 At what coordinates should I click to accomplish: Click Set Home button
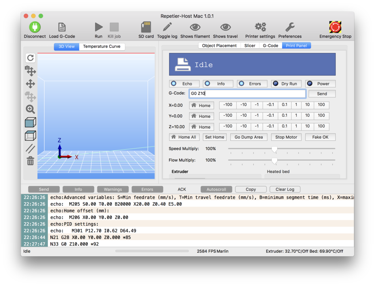pos(215,137)
